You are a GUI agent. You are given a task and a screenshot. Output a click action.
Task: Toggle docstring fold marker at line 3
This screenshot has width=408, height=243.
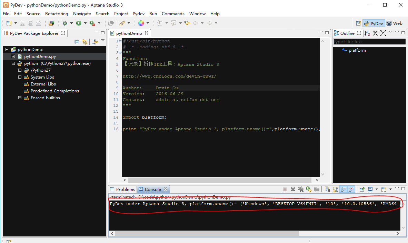[x=120, y=52]
